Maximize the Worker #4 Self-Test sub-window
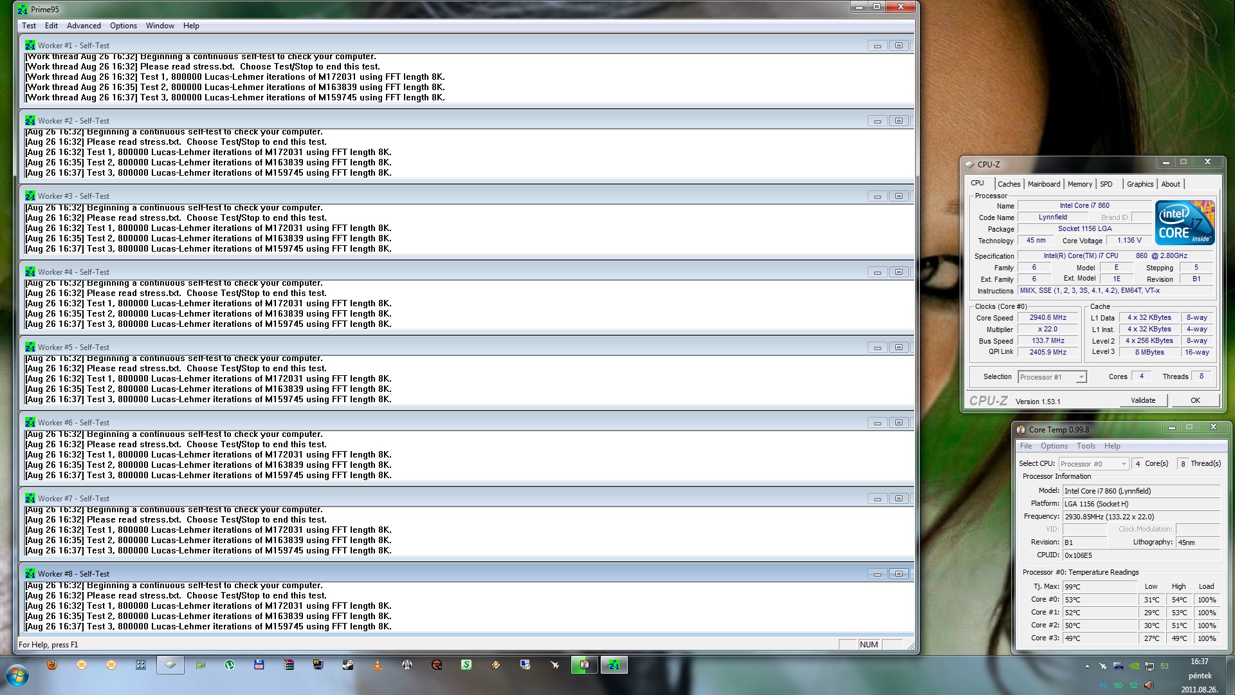The height and width of the screenshot is (695, 1235). click(x=899, y=272)
